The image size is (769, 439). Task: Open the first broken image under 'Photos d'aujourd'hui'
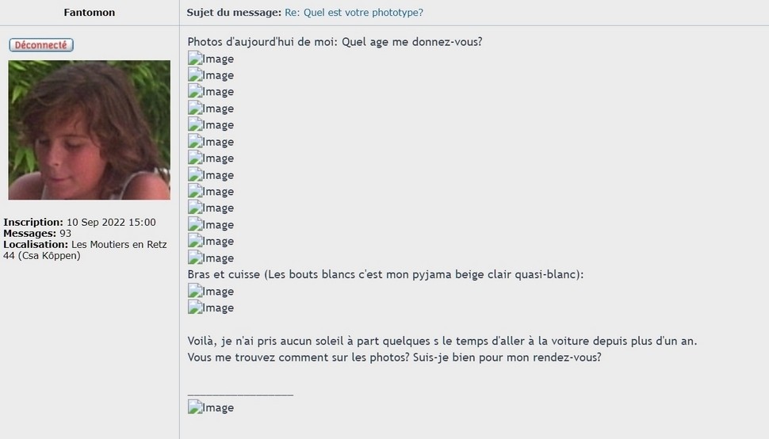click(211, 59)
